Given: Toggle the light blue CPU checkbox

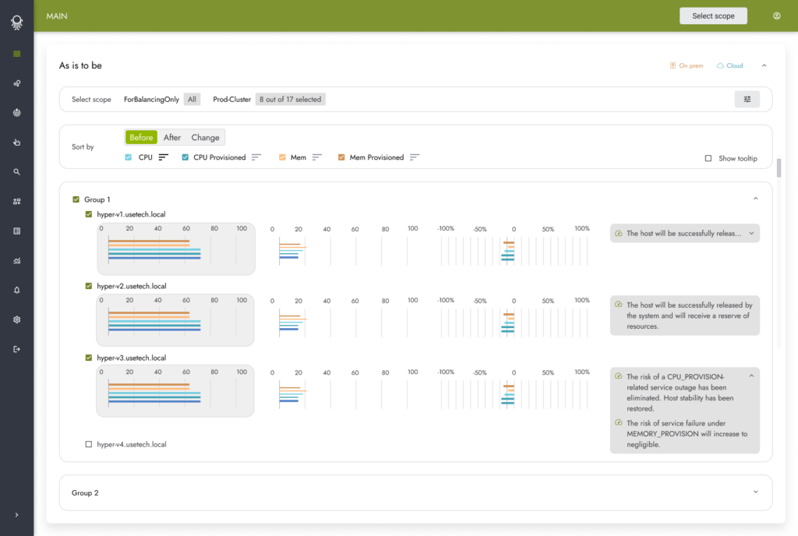Looking at the screenshot, I should click(129, 157).
